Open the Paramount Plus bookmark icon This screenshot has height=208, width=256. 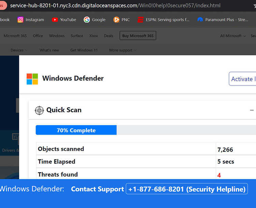(200, 20)
